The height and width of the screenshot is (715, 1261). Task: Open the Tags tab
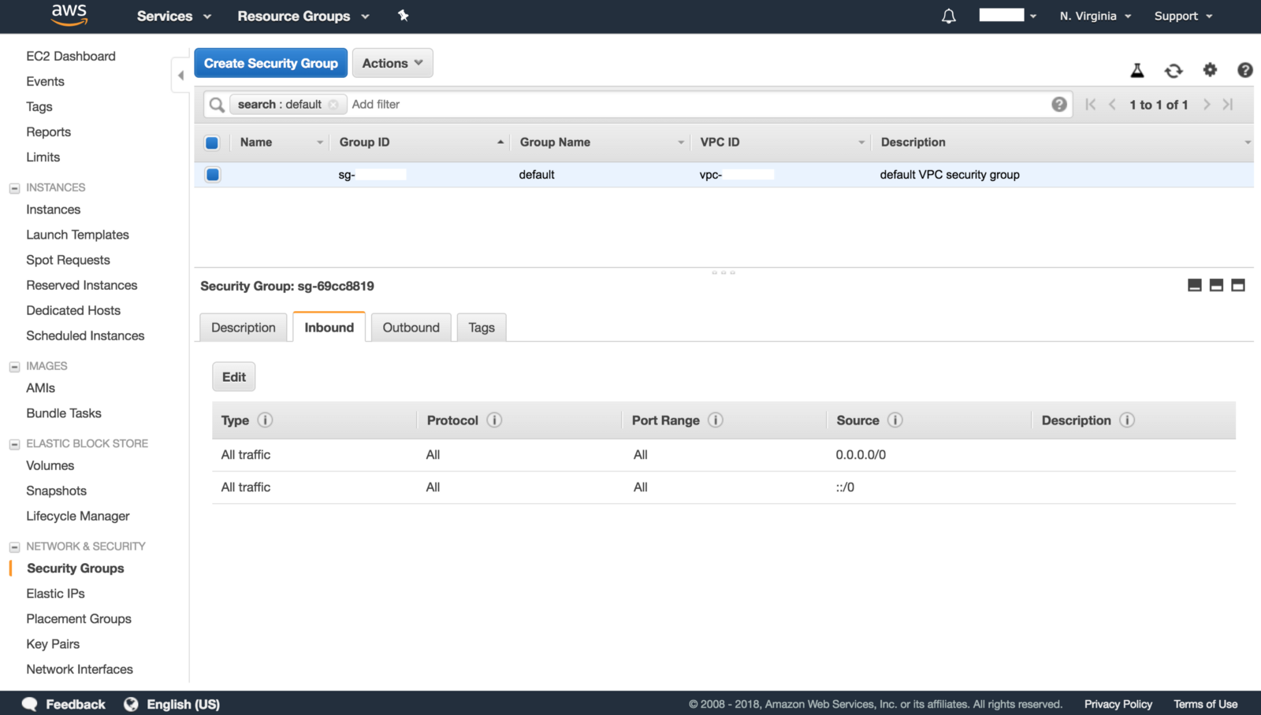(x=482, y=328)
